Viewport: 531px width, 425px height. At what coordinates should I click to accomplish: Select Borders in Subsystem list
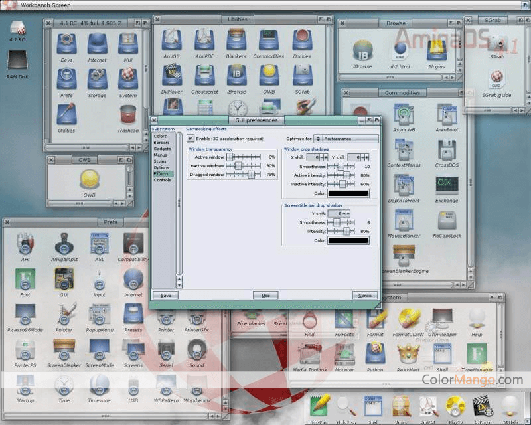pyautogui.click(x=161, y=143)
